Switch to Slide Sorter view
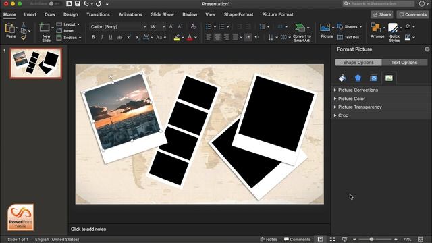The height and width of the screenshot is (243, 432). (332, 239)
